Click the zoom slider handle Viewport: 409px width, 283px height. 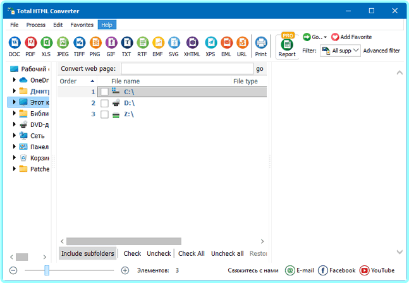[x=47, y=270]
